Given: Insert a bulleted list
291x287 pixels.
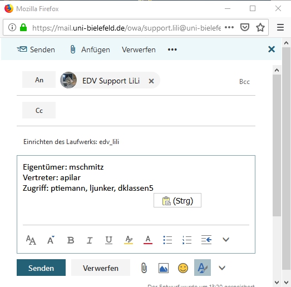Looking at the screenshot, I should click(x=167, y=240).
